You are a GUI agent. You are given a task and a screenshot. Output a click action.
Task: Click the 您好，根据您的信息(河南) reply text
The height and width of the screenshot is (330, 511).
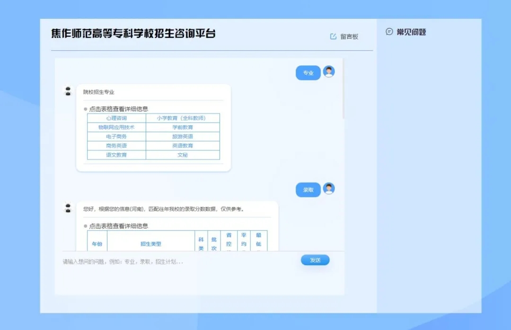point(164,209)
